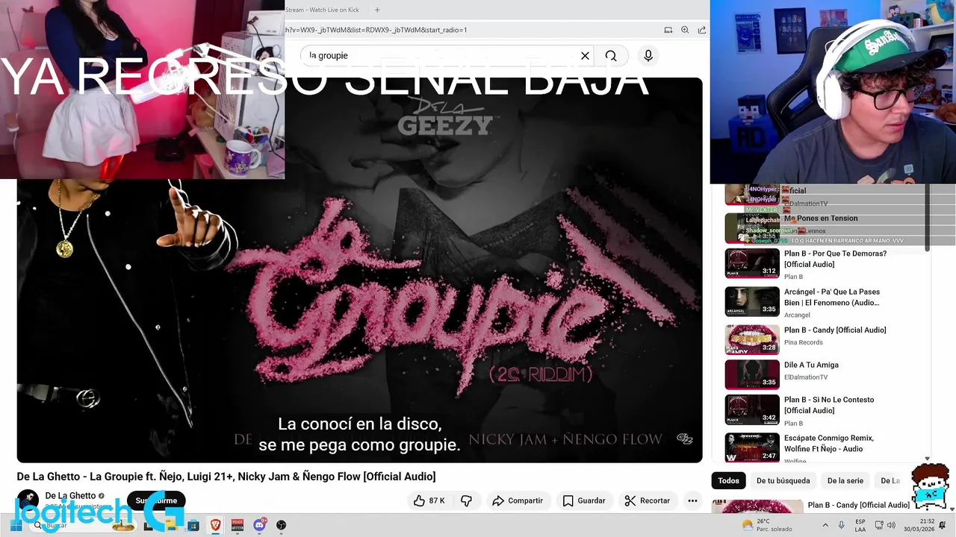Open Plan B - Si No Le Contesto thumbnail

[752, 409]
